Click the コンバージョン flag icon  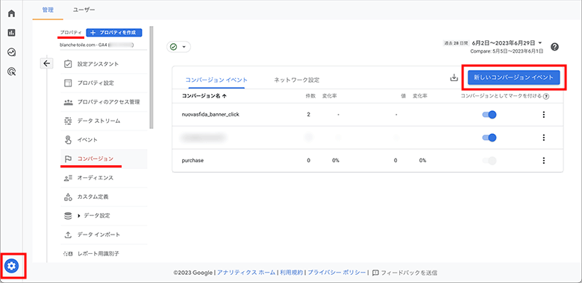coord(68,159)
